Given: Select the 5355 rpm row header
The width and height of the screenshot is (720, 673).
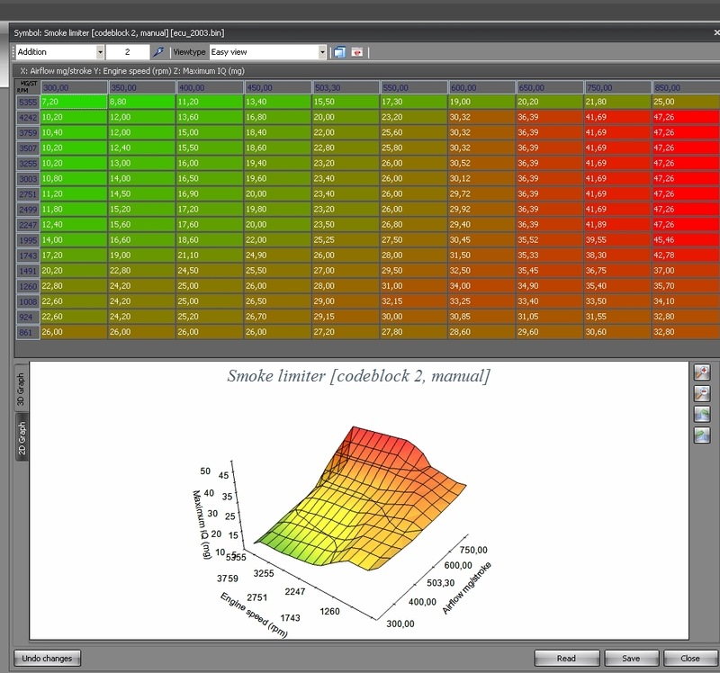Looking at the screenshot, I should tap(26, 103).
